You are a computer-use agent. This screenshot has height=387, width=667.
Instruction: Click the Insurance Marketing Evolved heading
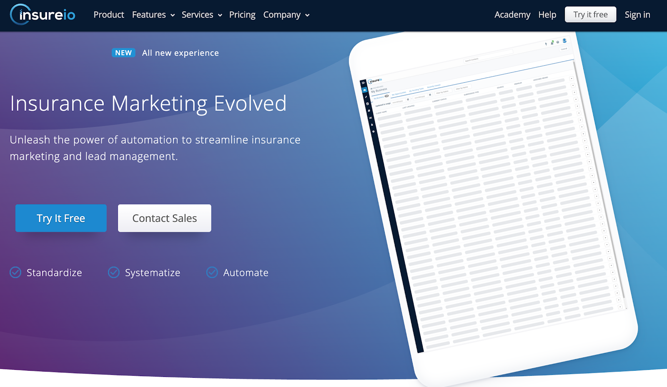coord(148,104)
